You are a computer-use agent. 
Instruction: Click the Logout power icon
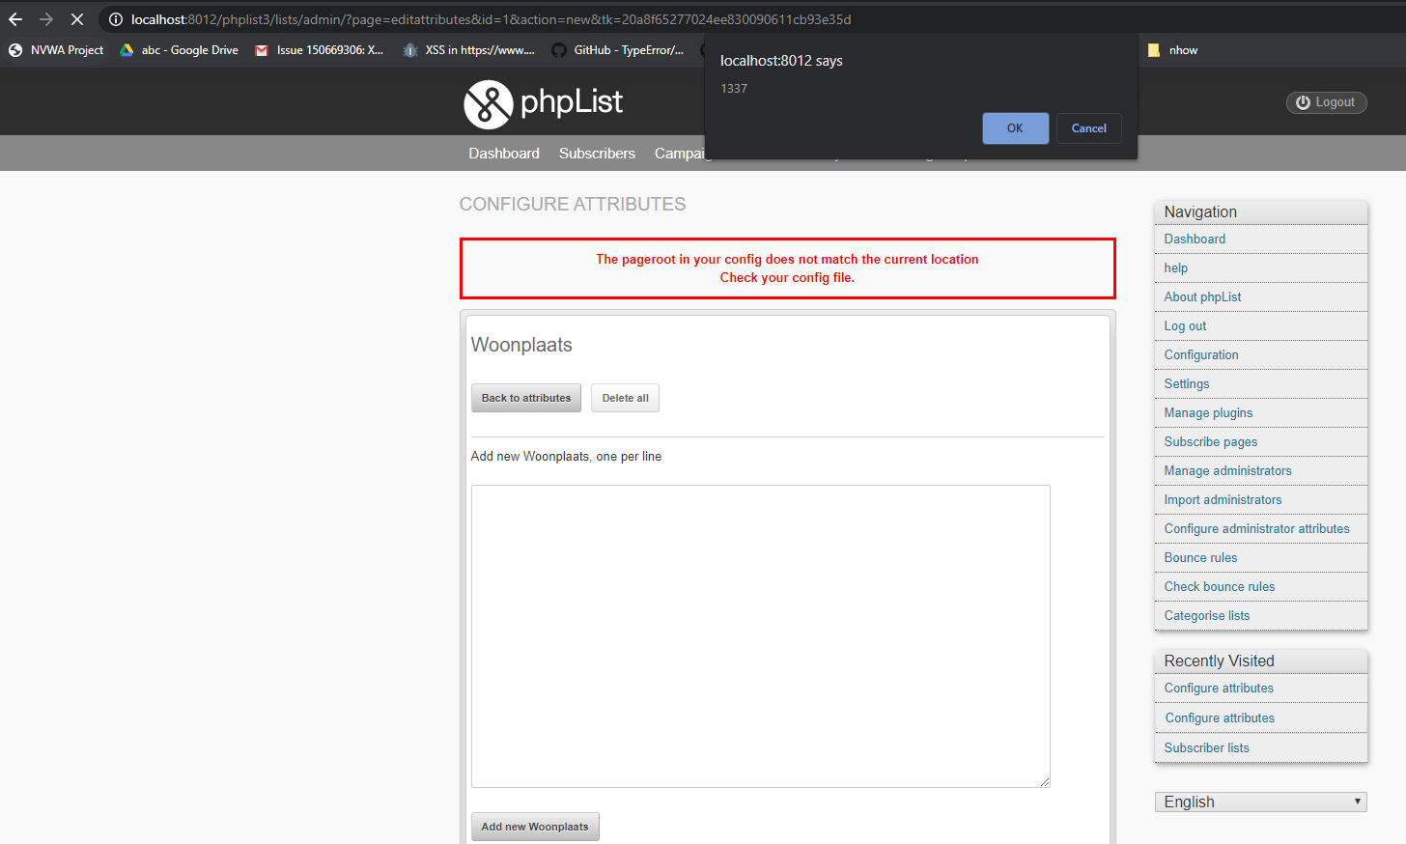(x=1304, y=102)
